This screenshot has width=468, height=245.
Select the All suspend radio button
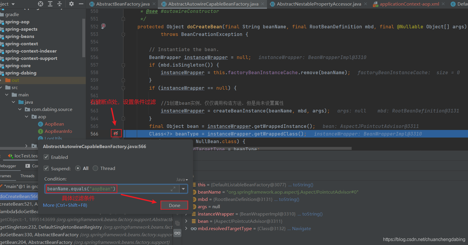pos(78,168)
